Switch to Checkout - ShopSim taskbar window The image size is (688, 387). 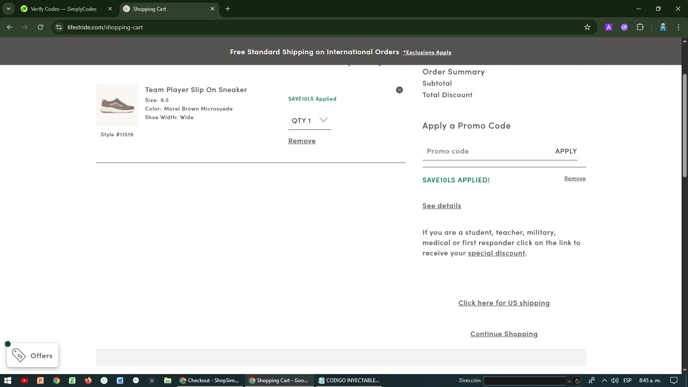(210, 381)
